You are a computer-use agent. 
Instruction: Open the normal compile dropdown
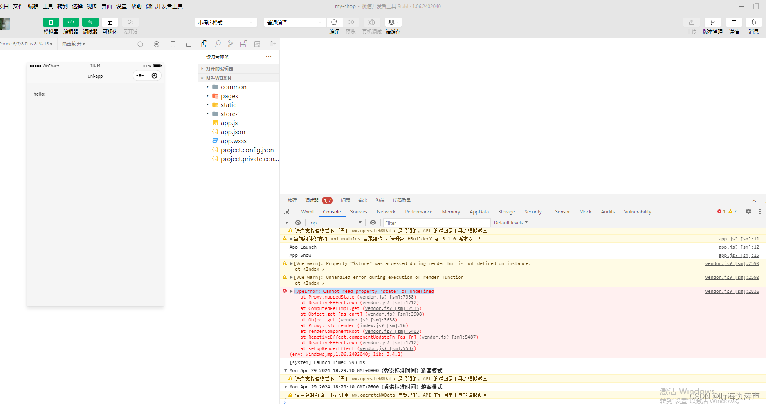pos(295,22)
